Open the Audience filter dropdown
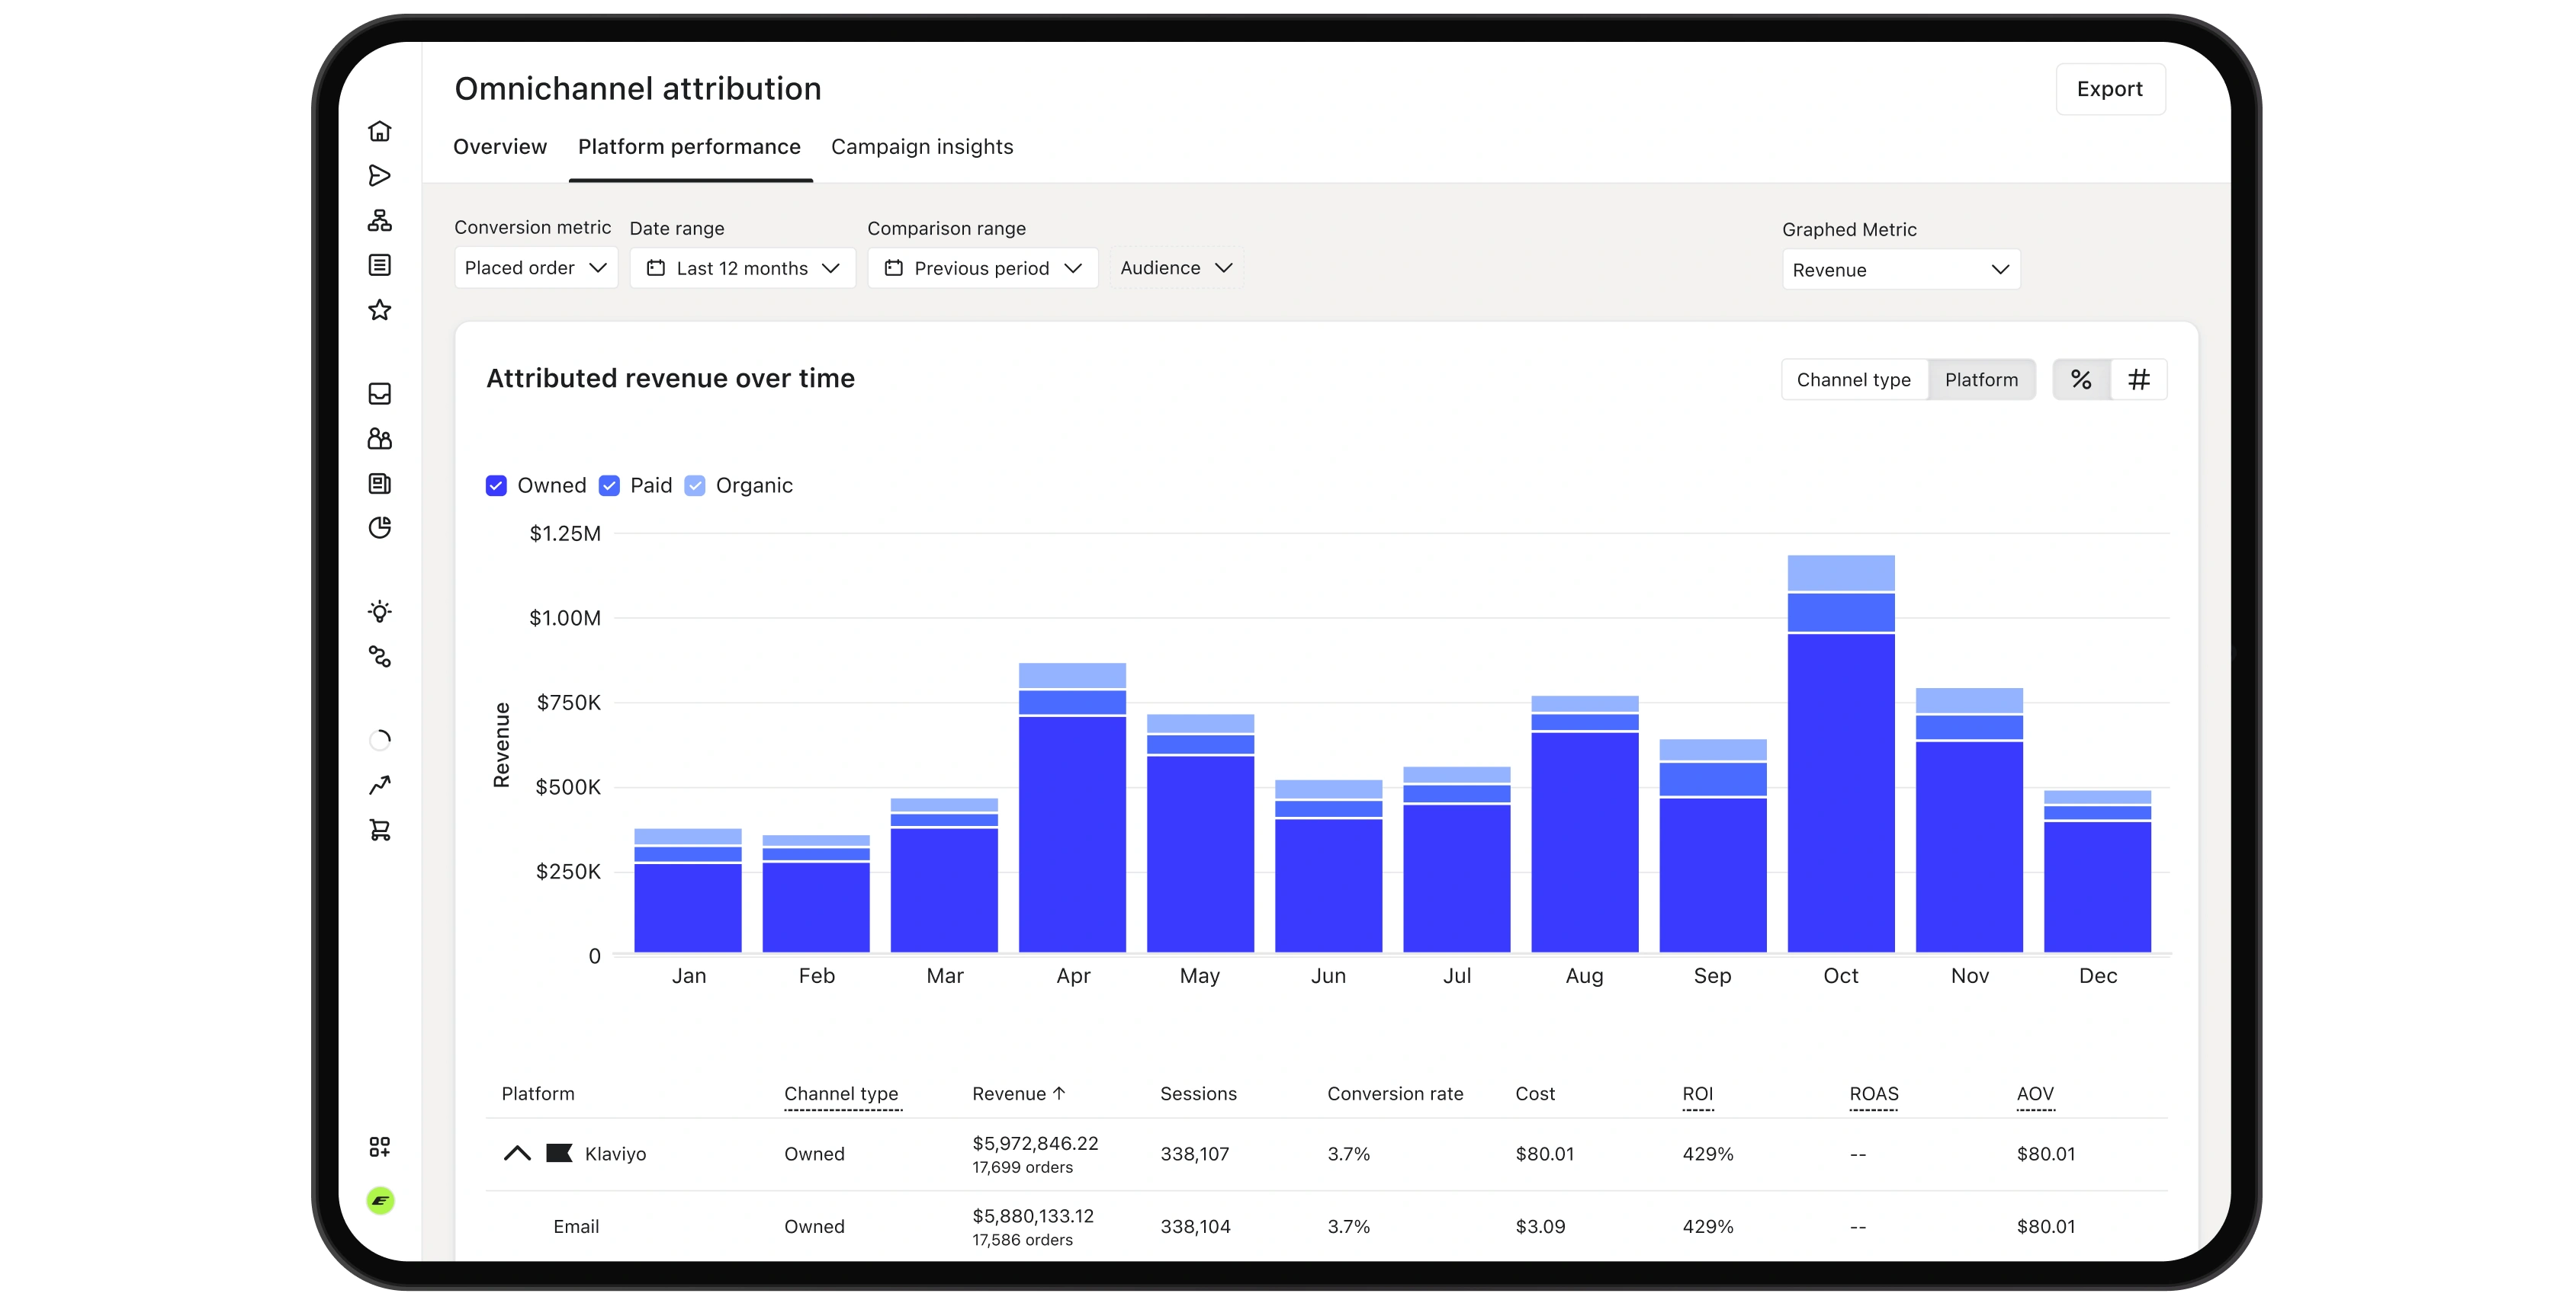The height and width of the screenshot is (1303, 2576). click(x=1176, y=267)
